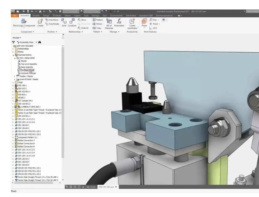Click the binoculars Find icon in browser
Viewport: 259px width, 197px height.
point(40,42)
